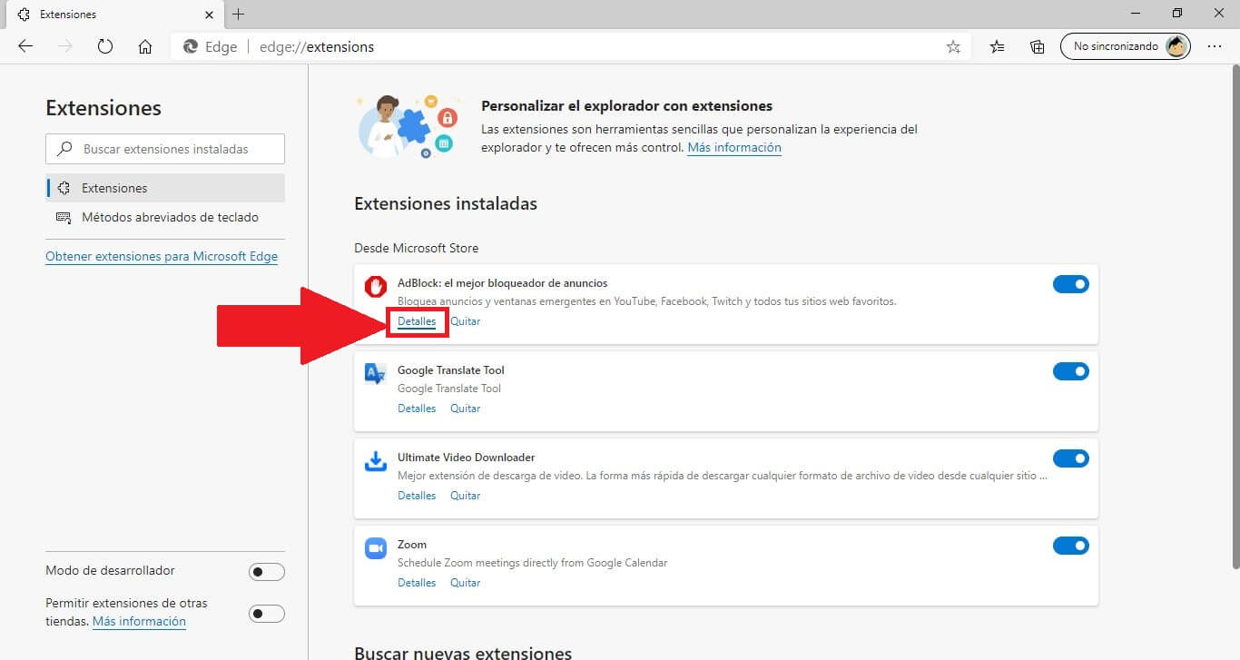Click Más información link in header banner
Viewport: 1240px width, 660px height.
pos(734,147)
